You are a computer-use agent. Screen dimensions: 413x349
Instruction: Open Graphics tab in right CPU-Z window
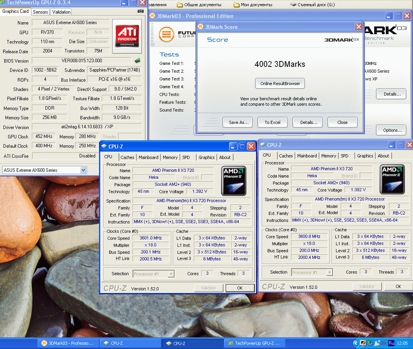pyautogui.click(x=365, y=156)
